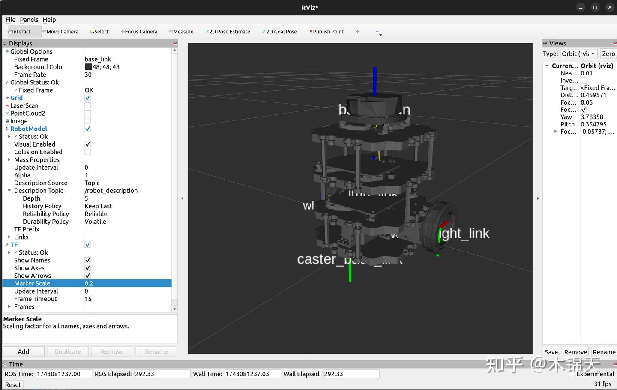Viewport: 617px width, 390px height.
Task: Activate the Measure tool
Action: coord(181,32)
